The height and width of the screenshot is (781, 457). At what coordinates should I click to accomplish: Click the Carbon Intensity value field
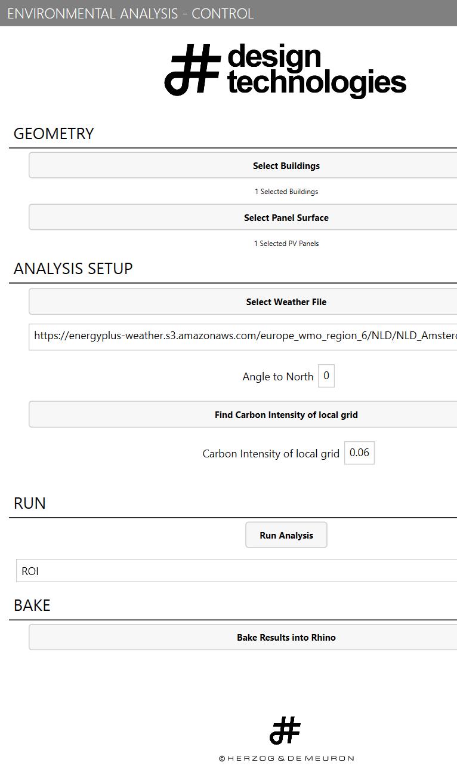[359, 453]
